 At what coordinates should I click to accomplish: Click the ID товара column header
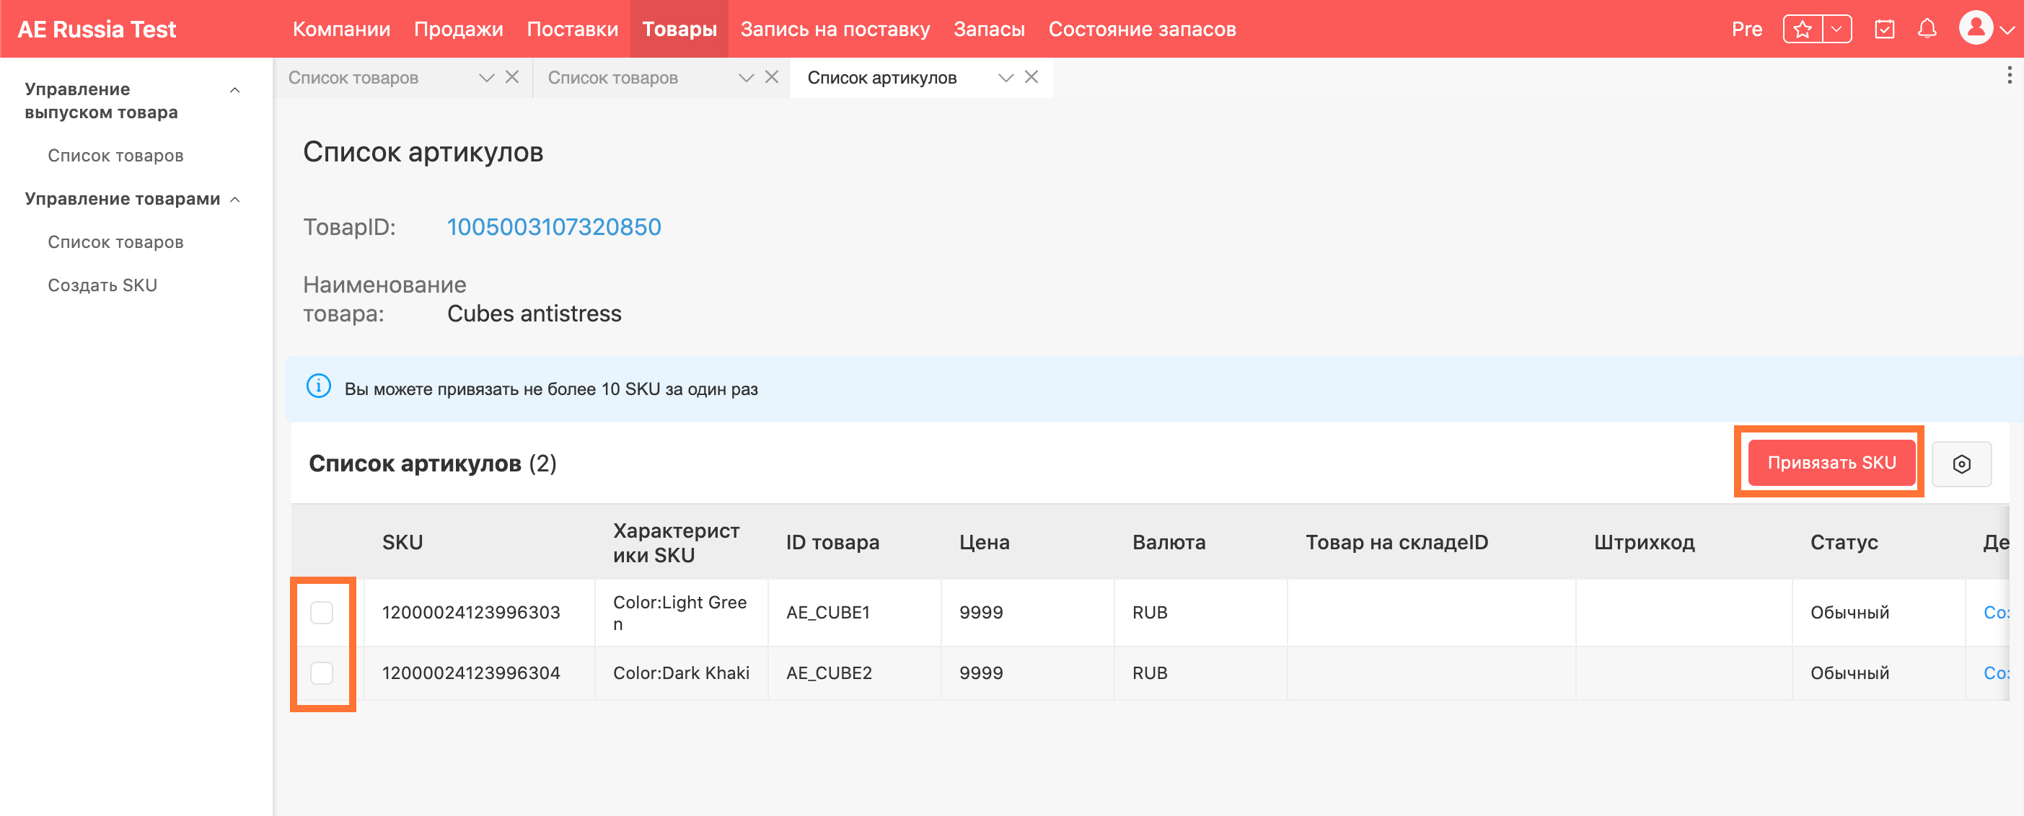(x=832, y=542)
